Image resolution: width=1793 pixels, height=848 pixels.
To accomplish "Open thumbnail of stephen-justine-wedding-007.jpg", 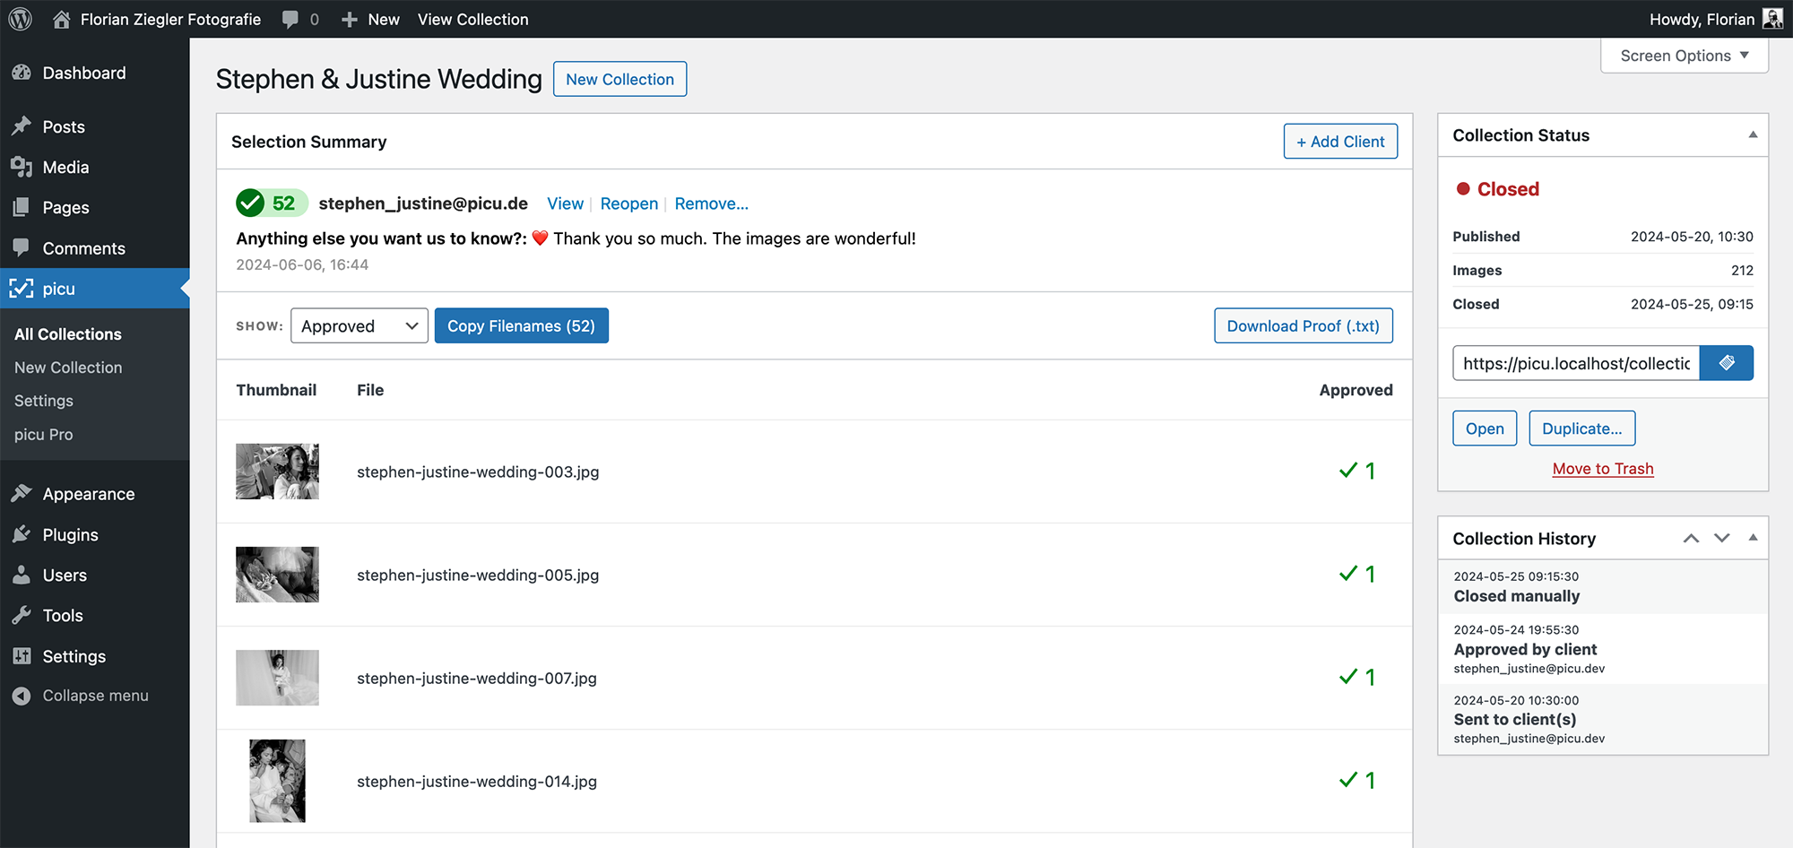I will coord(277,678).
